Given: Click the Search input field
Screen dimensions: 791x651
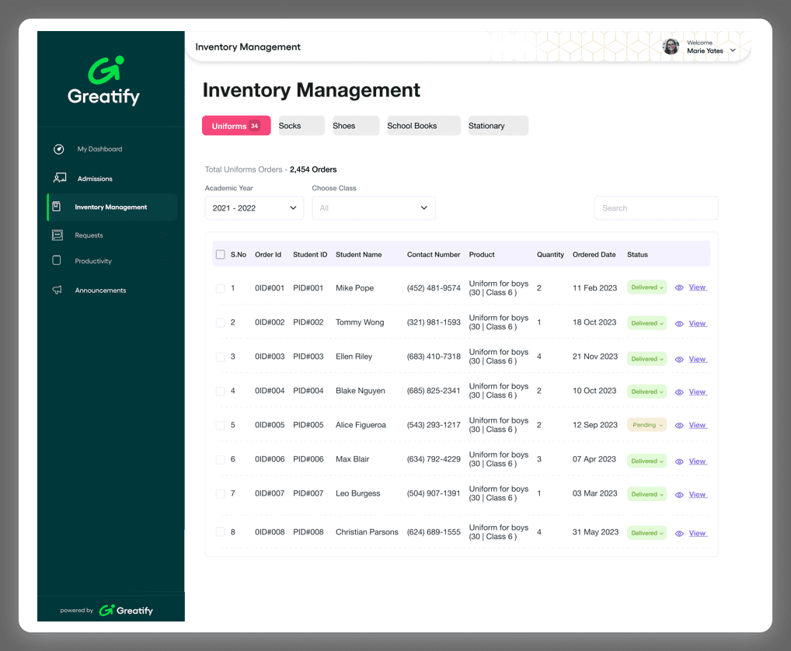Looking at the screenshot, I should point(656,208).
